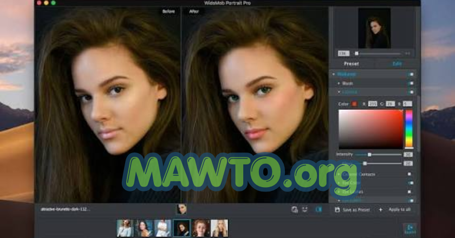Click the Gloss value field
Image resolution: width=455 pixels, height=238 pixels.
point(408,164)
